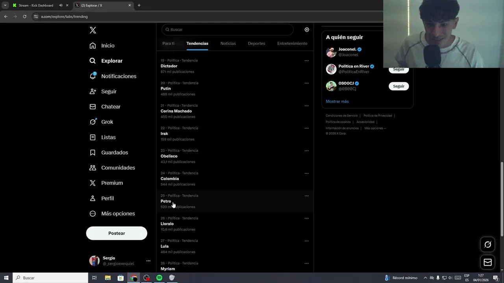This screenshot has height=283, width=504.
Task: Open Chatear envelope icon
Action: [93, 107]
